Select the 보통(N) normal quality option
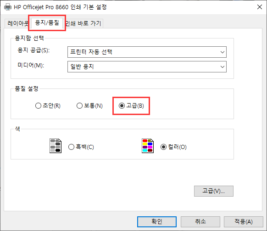 point(89,105)
